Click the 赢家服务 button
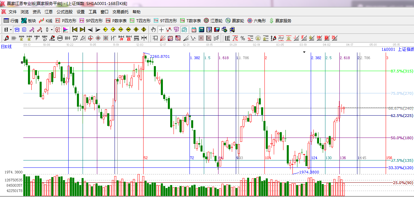 (x=280, y=21)
